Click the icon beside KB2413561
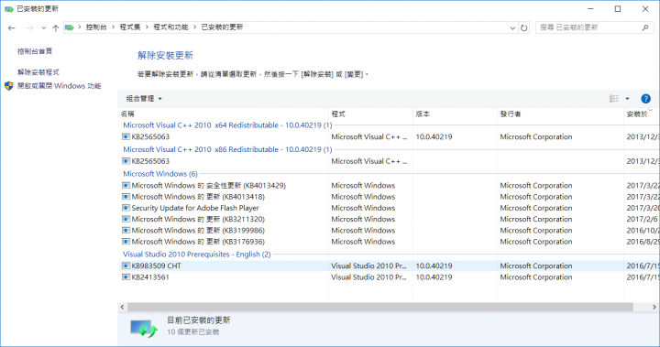The width and height of the screenshot is (660, 347). [126, 277]
